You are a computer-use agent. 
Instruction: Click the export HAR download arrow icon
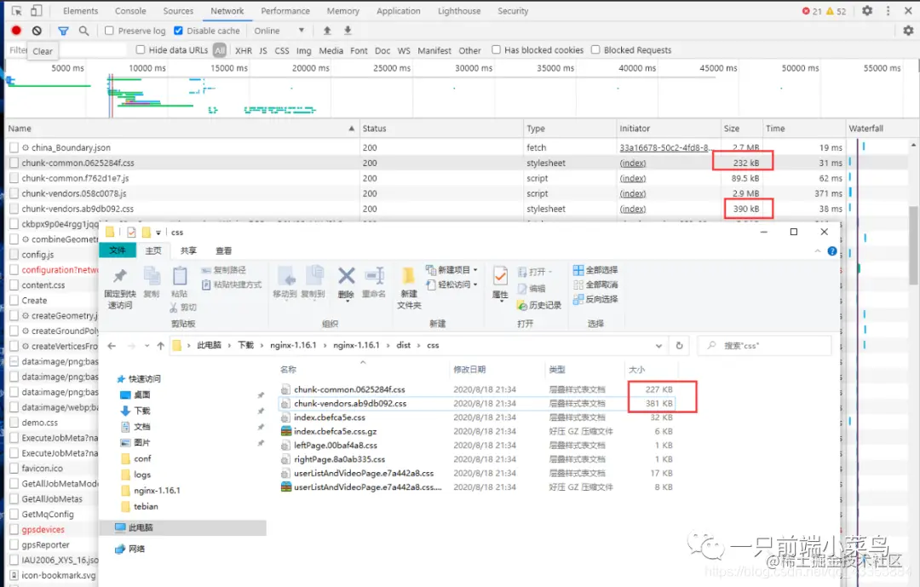point(348,31)
